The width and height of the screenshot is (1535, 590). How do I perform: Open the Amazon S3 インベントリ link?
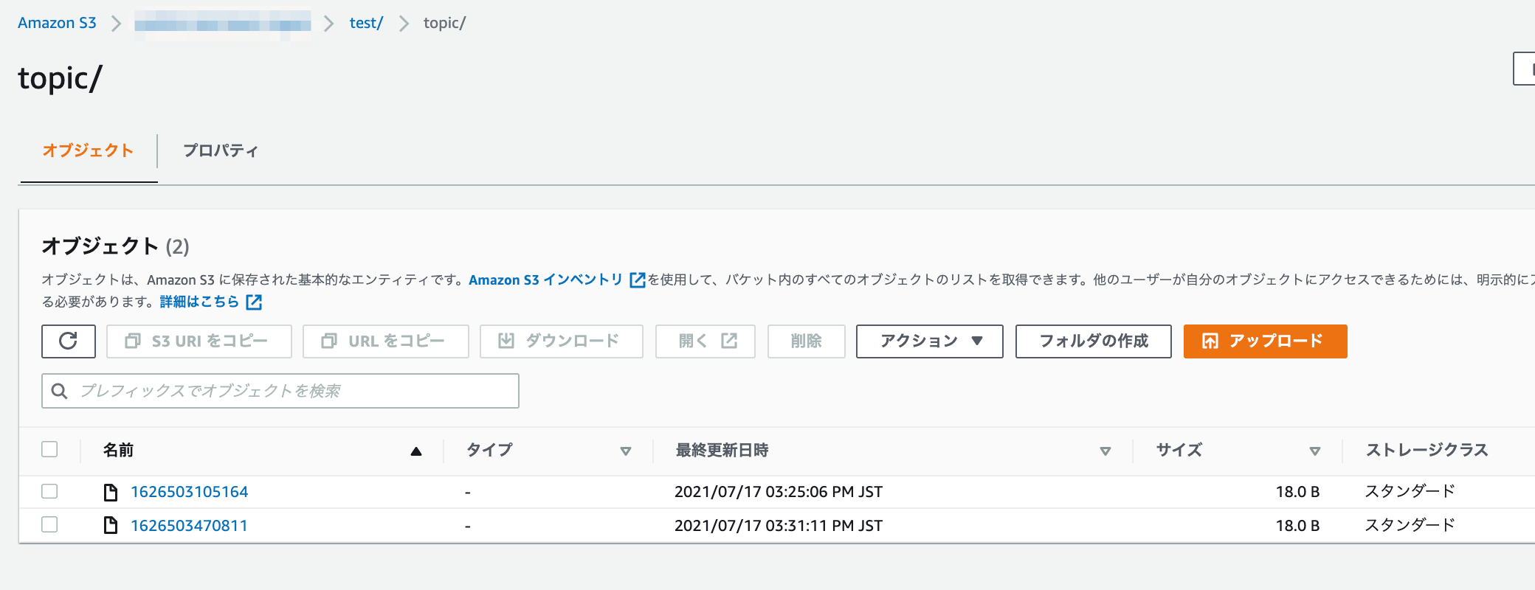pyautogui.click(x=545, y=280)
